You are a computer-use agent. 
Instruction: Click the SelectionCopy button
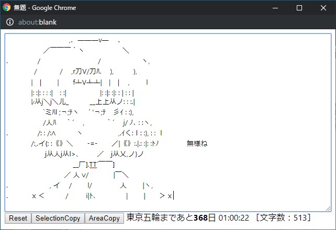pyautogui.click(x=58, y=218)
